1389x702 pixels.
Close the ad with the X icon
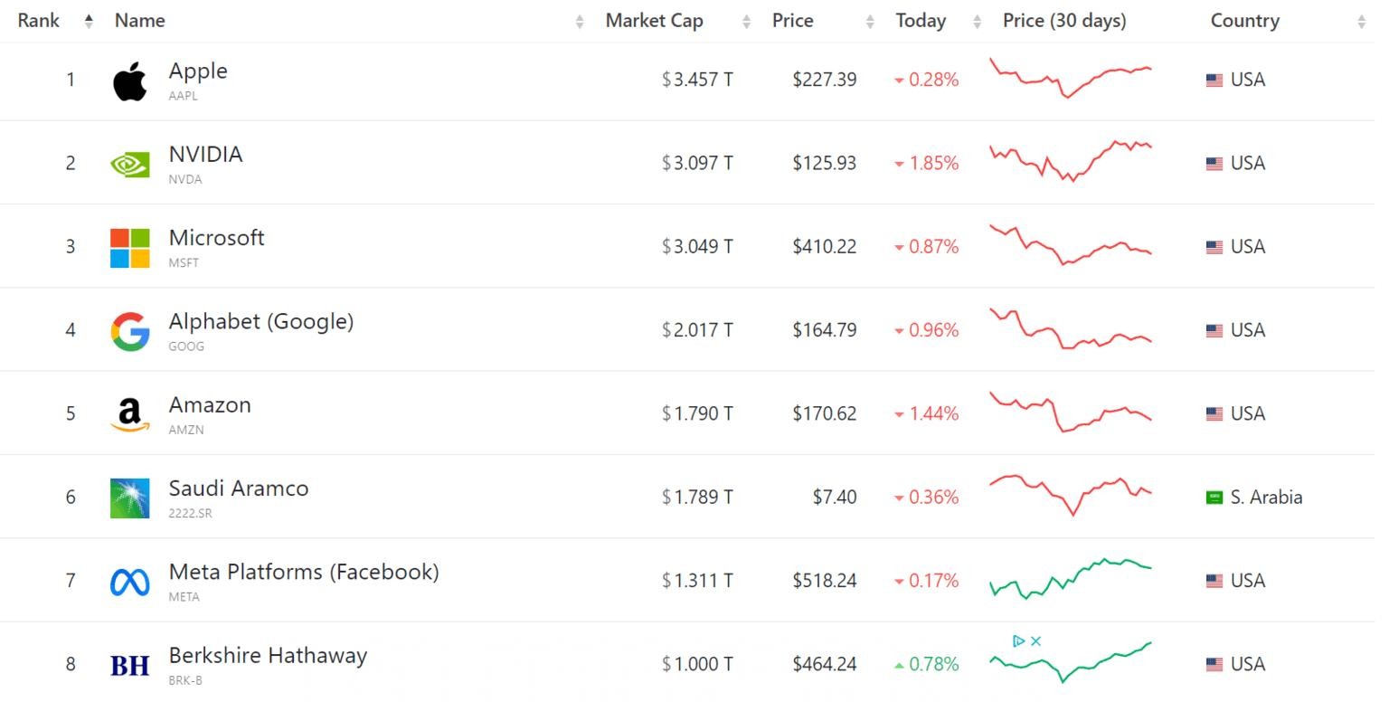pos(1036,641)
